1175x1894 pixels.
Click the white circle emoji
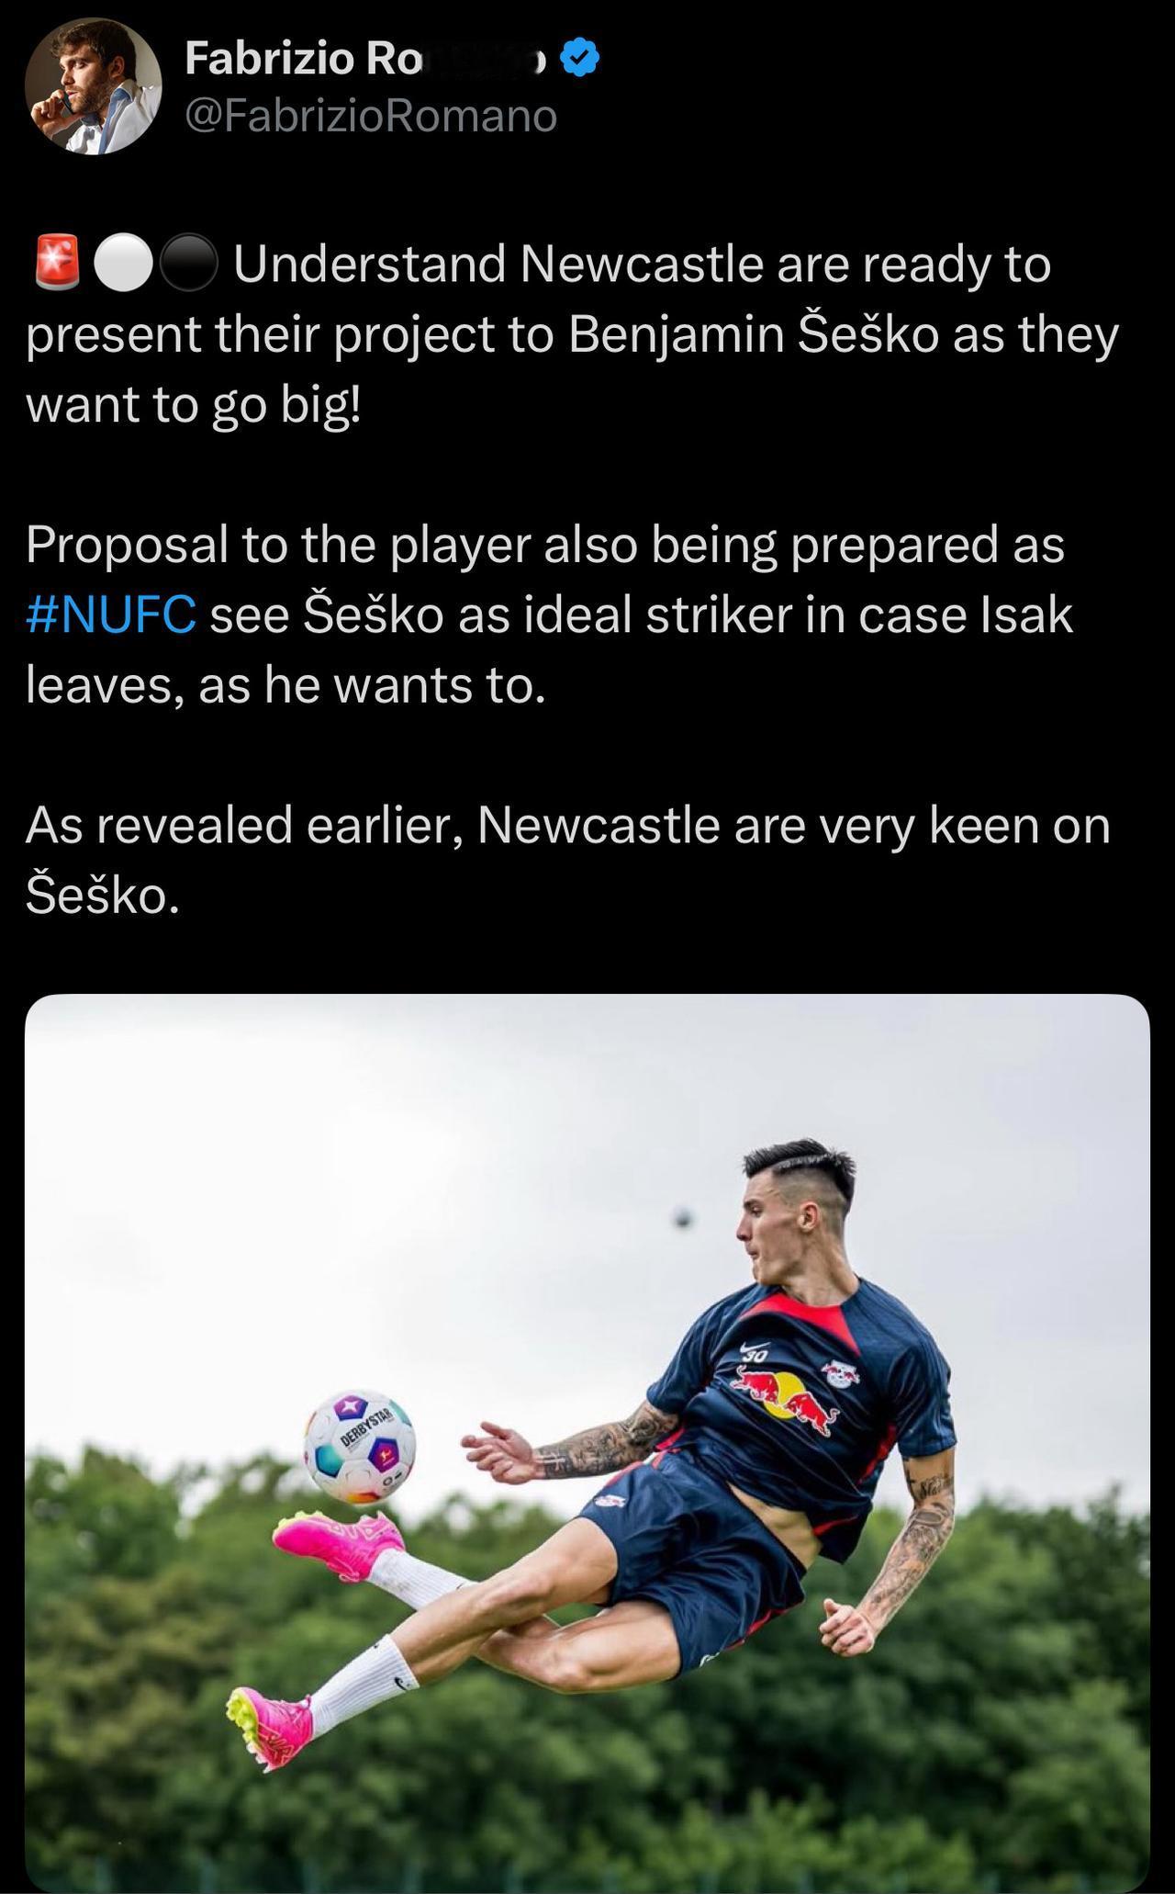pos(123,265)
